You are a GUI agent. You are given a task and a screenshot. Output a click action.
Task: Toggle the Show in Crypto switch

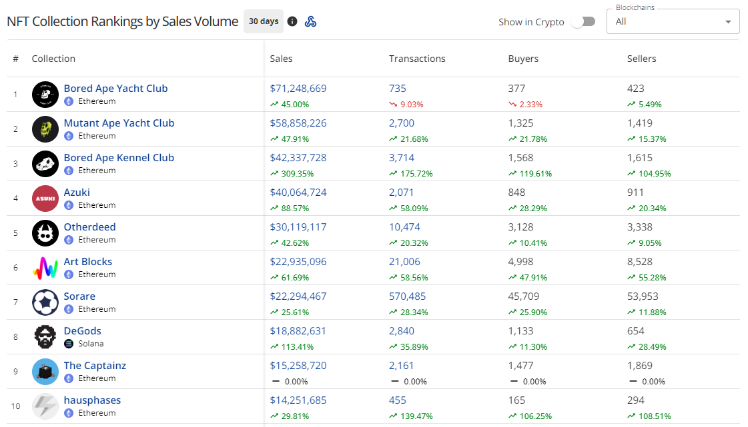pos(583,21)
